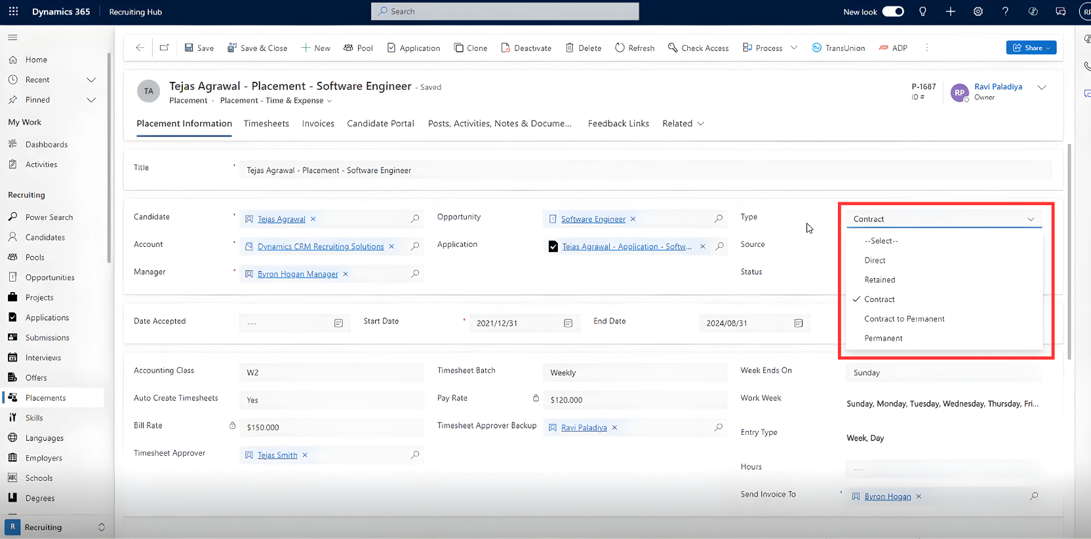This screenshot has height=539, width=1091.
Task: Search the Opportunity lookup field
Action: (719, 219)
